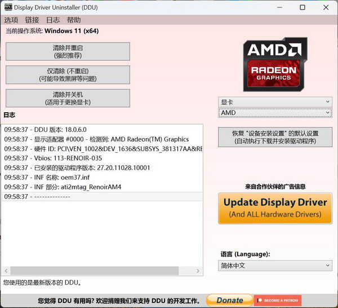Click Update Display Driver ad banner
Viewport: 338px width, 308px height.
[x=275, y=208]
